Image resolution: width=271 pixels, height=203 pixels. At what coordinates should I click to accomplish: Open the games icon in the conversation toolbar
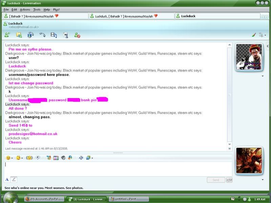65,35
